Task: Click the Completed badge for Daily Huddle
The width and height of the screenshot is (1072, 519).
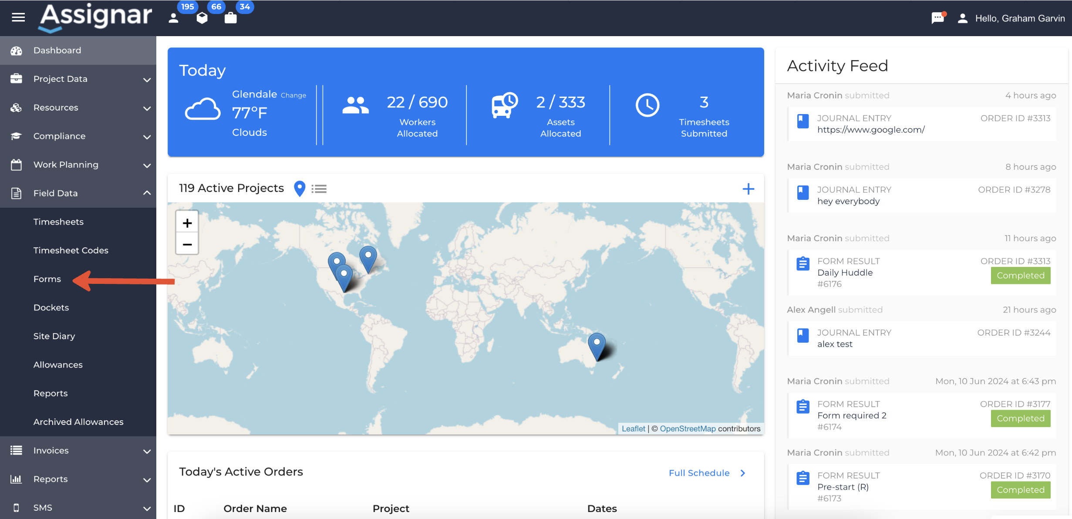Action: [1020, 276]
